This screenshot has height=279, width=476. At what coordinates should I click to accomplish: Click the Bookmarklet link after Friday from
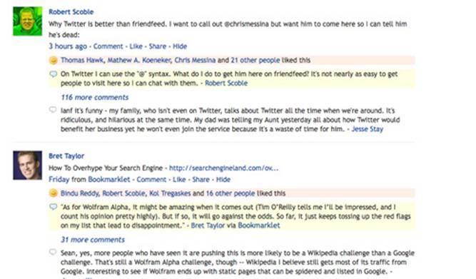109,179
